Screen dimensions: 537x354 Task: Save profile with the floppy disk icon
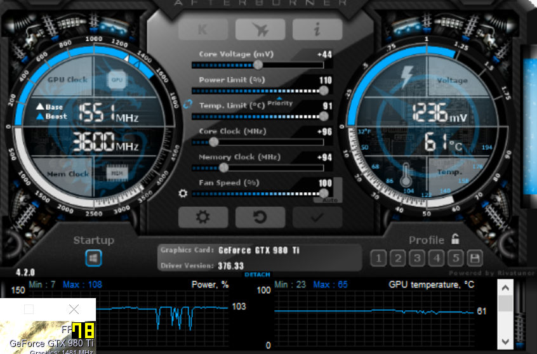click(x=475, y=258)
